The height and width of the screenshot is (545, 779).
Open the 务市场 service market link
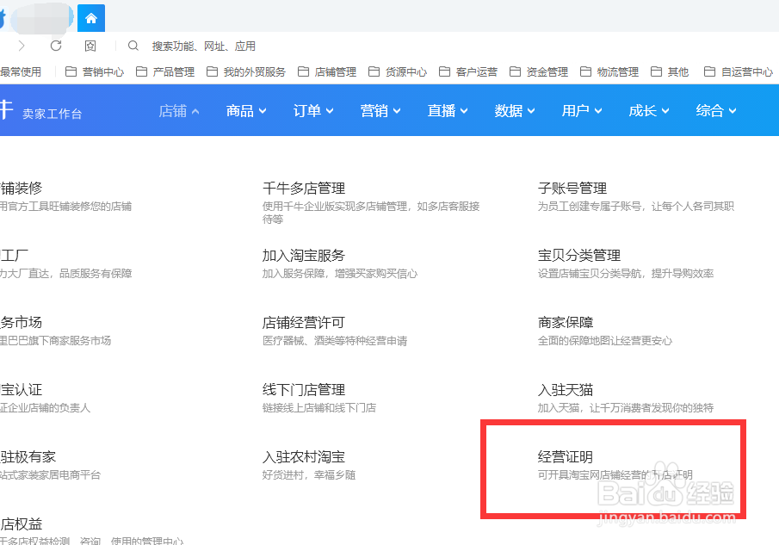[x=21, y=322]
